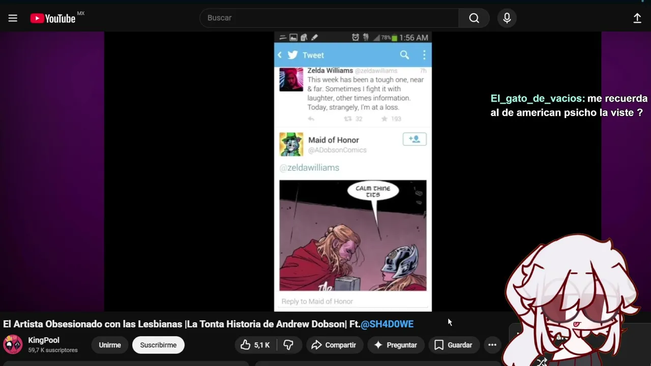Click the upload arrow icon top right
651x366 pixels.
(637, 18)
